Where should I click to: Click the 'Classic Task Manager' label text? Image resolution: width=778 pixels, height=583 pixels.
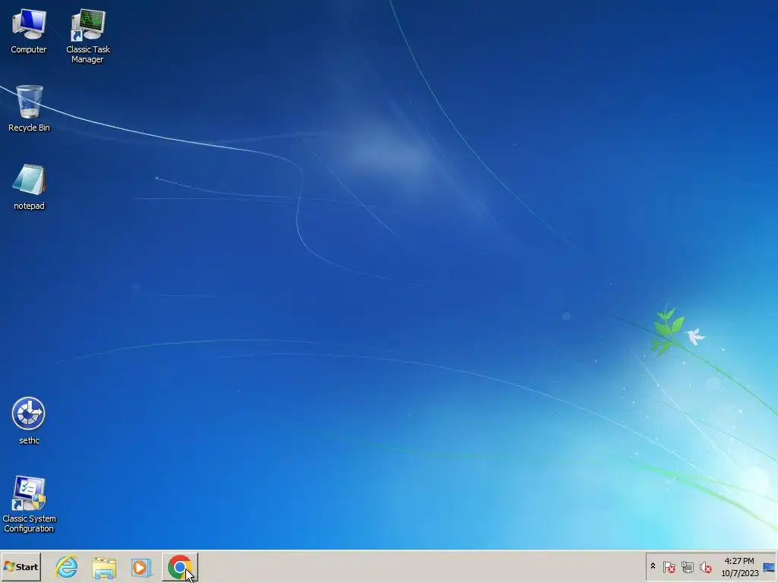88,54
